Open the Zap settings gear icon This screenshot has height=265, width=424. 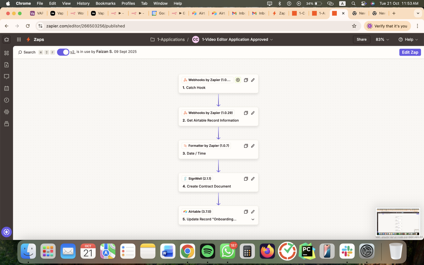point(7,112)
